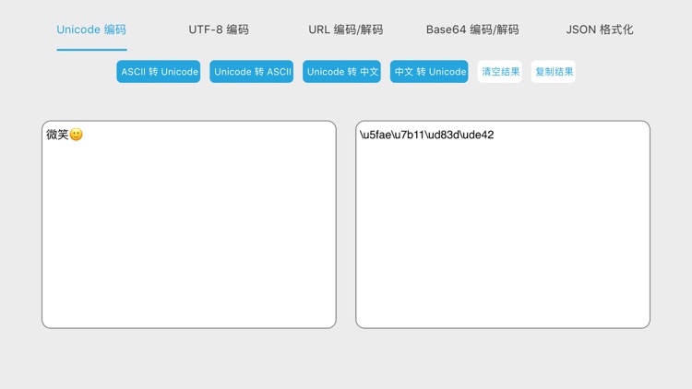
Task: Go to the Base64 编码/解码 tab
Action: coord(472,29)
